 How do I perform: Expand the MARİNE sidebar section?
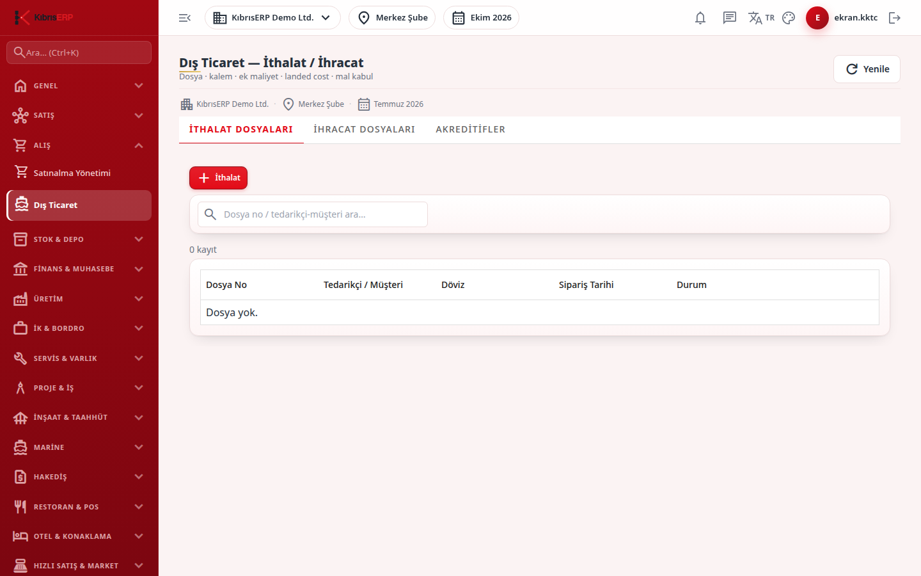coord(79,447)
